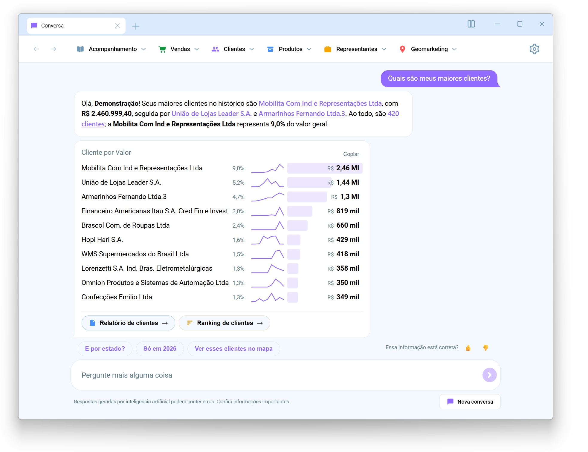Give thumbs down feedback
This screenshot has height=452, width=588.
point(485,348)
